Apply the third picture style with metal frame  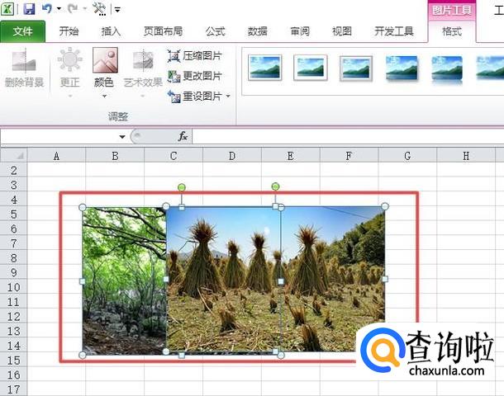pos(356,68)
